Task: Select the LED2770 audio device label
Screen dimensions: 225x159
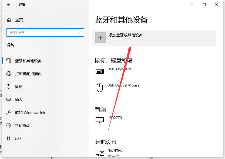Action: coord(115,118)
